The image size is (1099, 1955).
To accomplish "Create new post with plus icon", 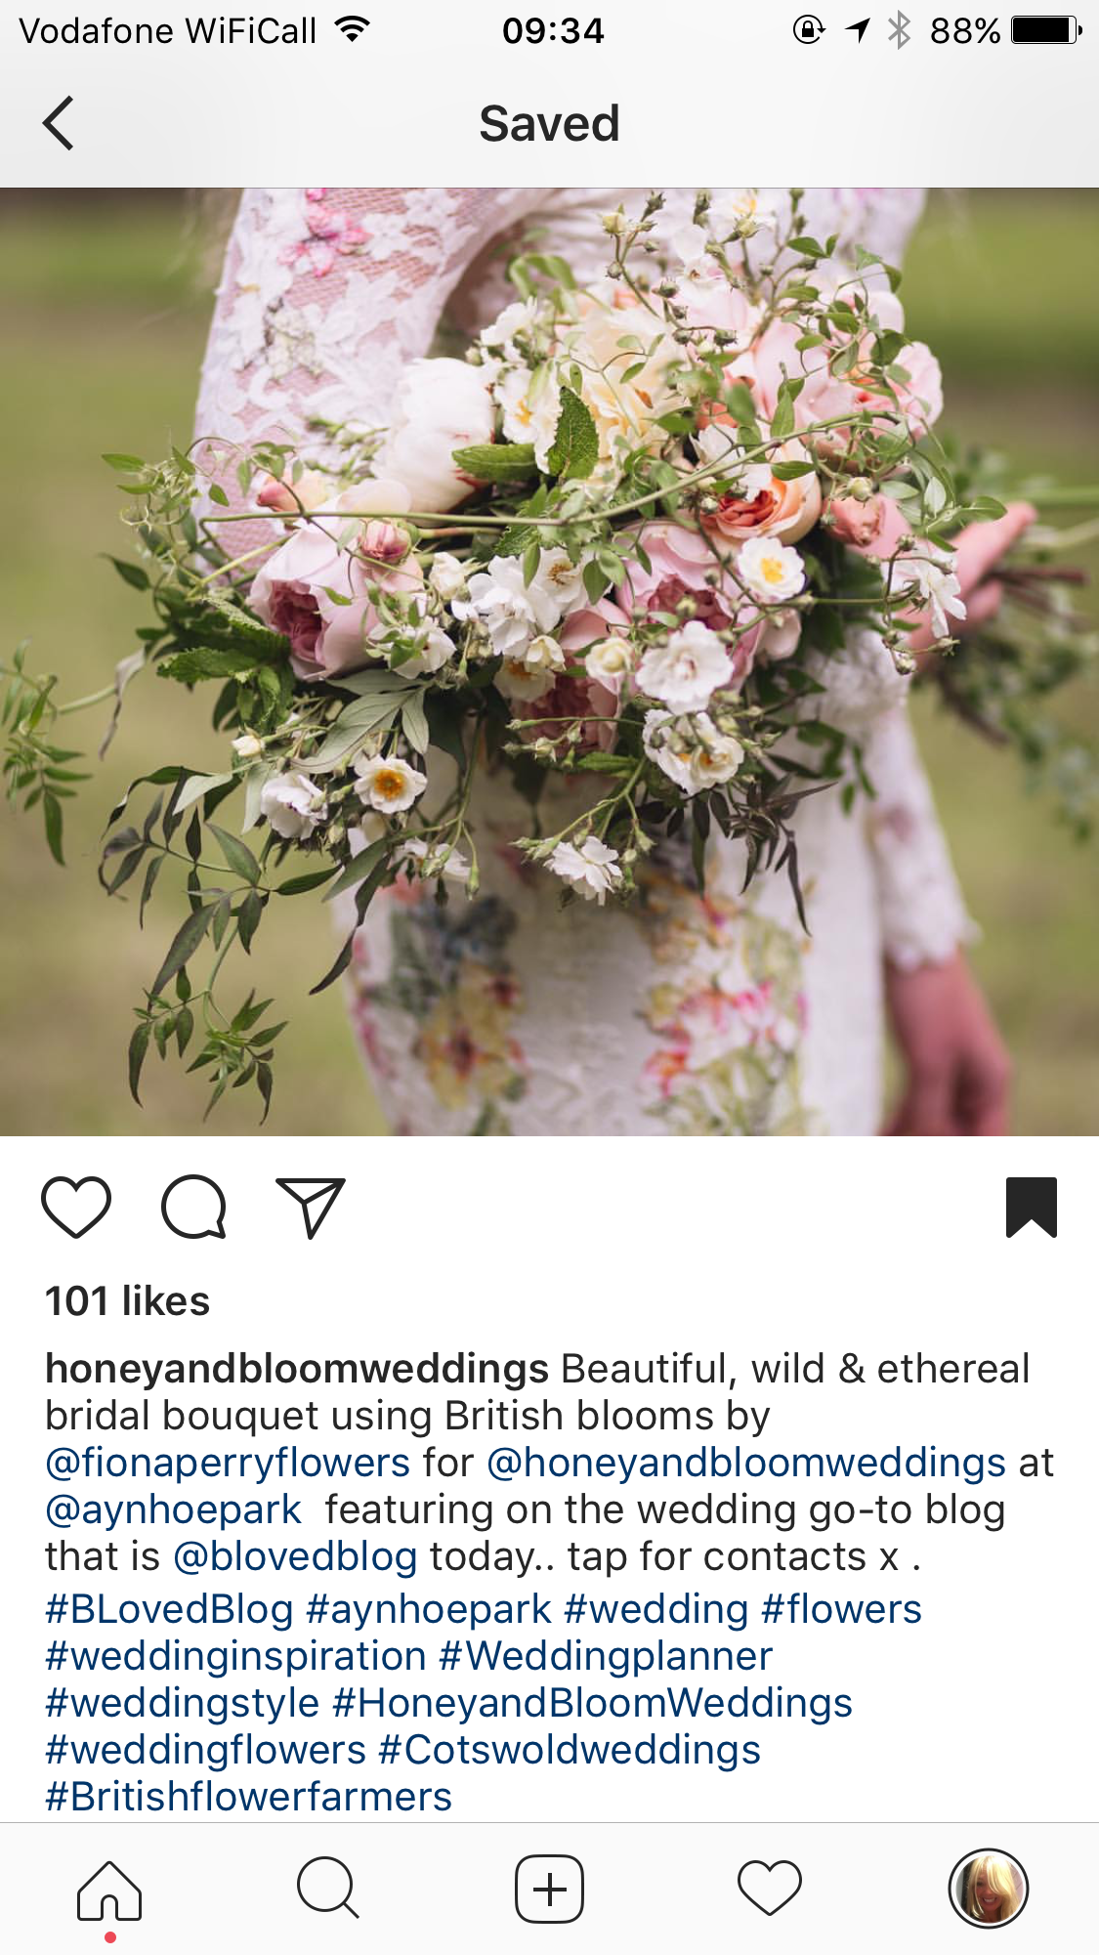I will pyautogui.click(x=549, y=1889).
